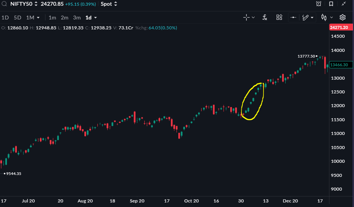Click the green 13466.30 price label
Image resolution: width=354 pixels, height=207 pixels.
coord(341,65)
